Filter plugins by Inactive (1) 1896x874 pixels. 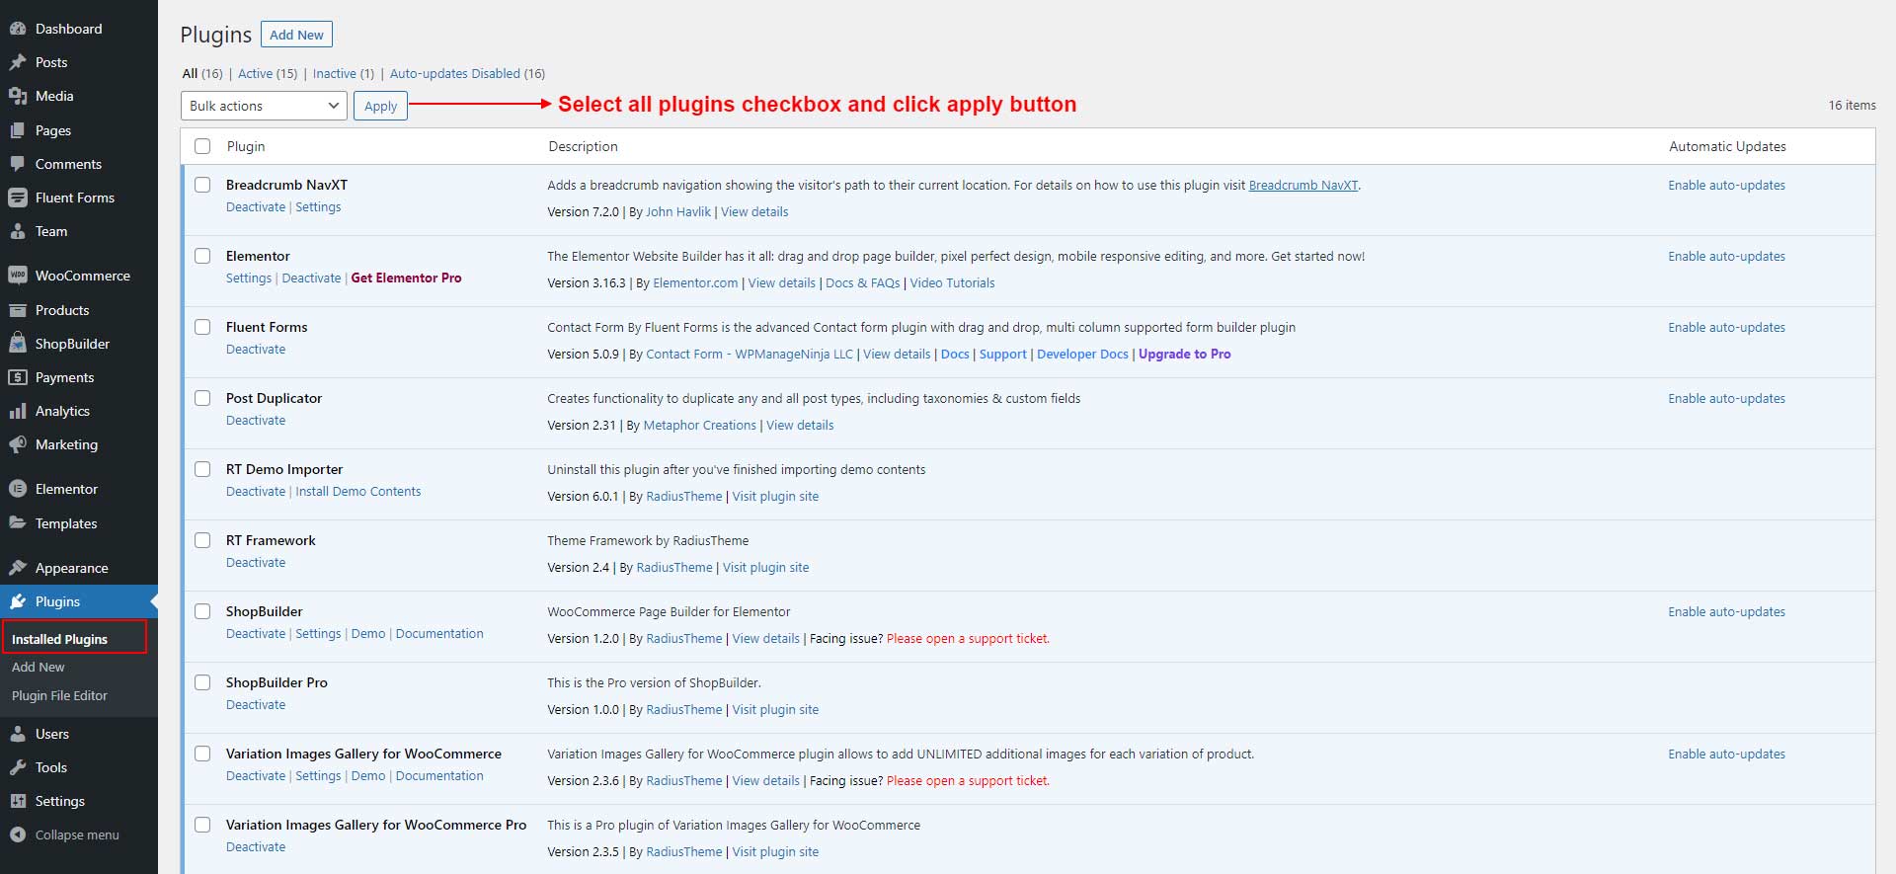[344, 73]
